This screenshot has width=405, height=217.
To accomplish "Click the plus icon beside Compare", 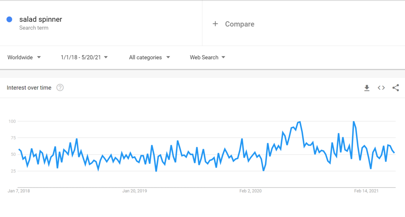I will [x=215, y=24].
